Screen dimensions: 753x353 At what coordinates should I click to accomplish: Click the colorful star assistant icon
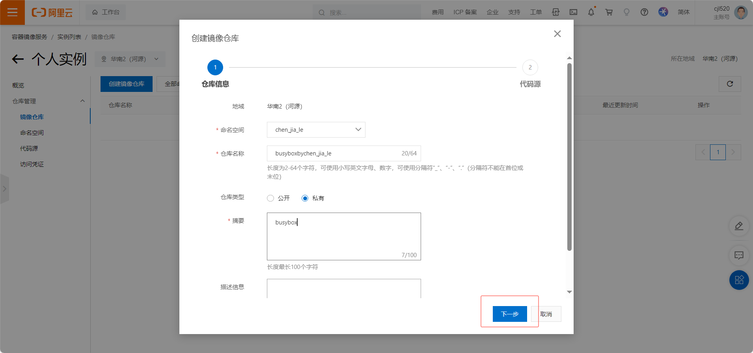pos(663,12)
